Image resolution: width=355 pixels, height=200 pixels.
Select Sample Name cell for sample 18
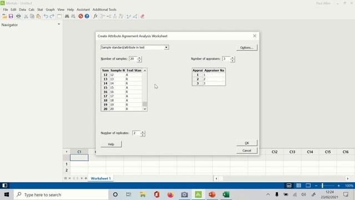click(118, 100)
